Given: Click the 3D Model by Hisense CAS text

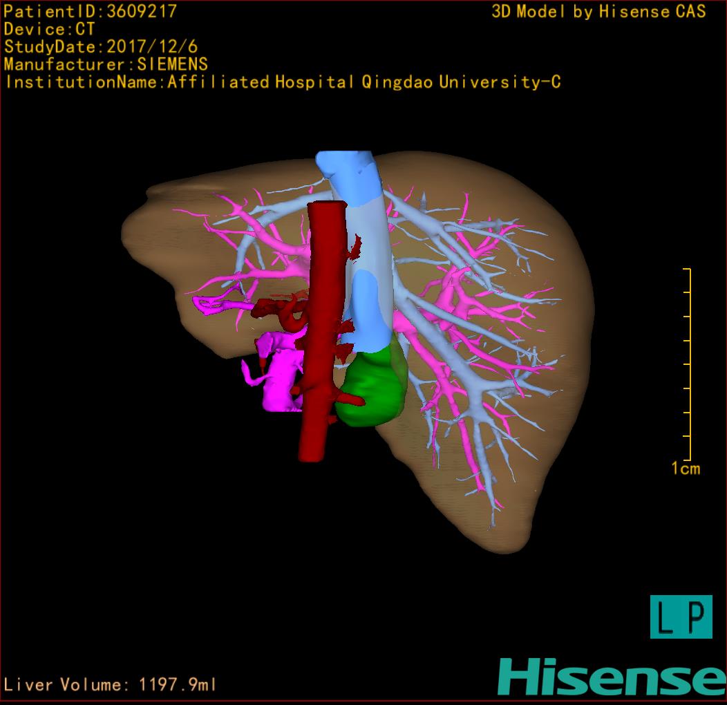Looking at the screenshot, I should [x=598, y=11].
